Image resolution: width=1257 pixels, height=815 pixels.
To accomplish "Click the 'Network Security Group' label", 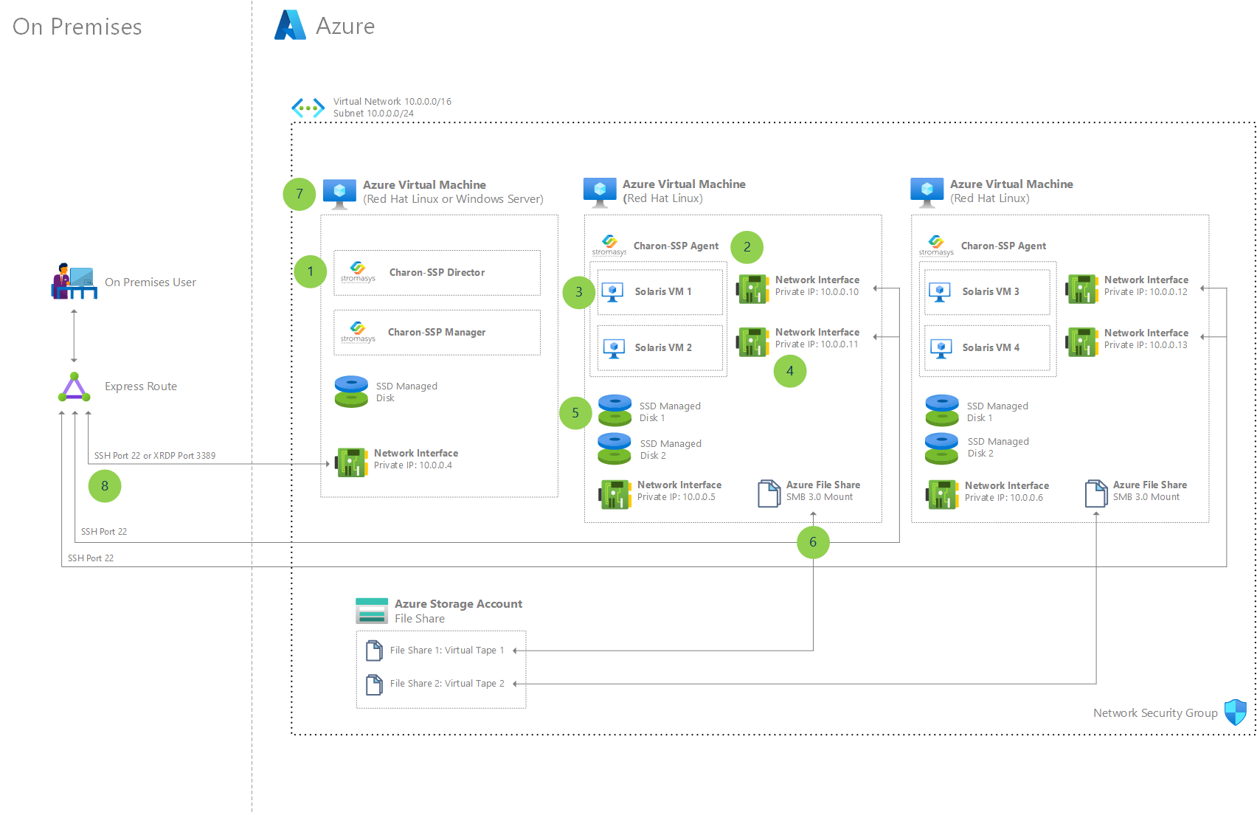I will pos(1155,713).
